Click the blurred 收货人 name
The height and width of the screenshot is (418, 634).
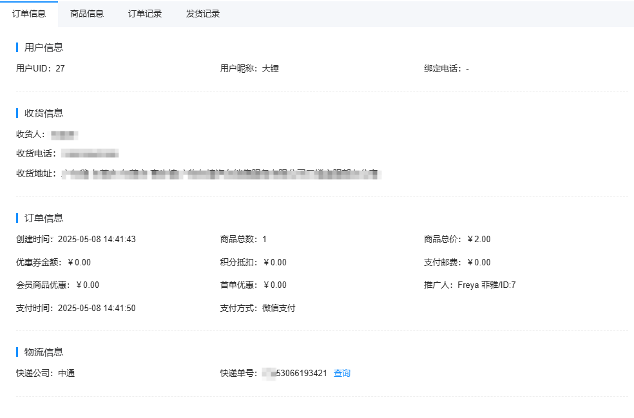point(64,135)
